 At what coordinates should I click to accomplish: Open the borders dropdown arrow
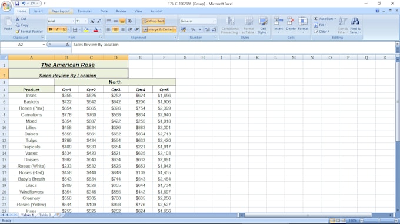point(79,29)
